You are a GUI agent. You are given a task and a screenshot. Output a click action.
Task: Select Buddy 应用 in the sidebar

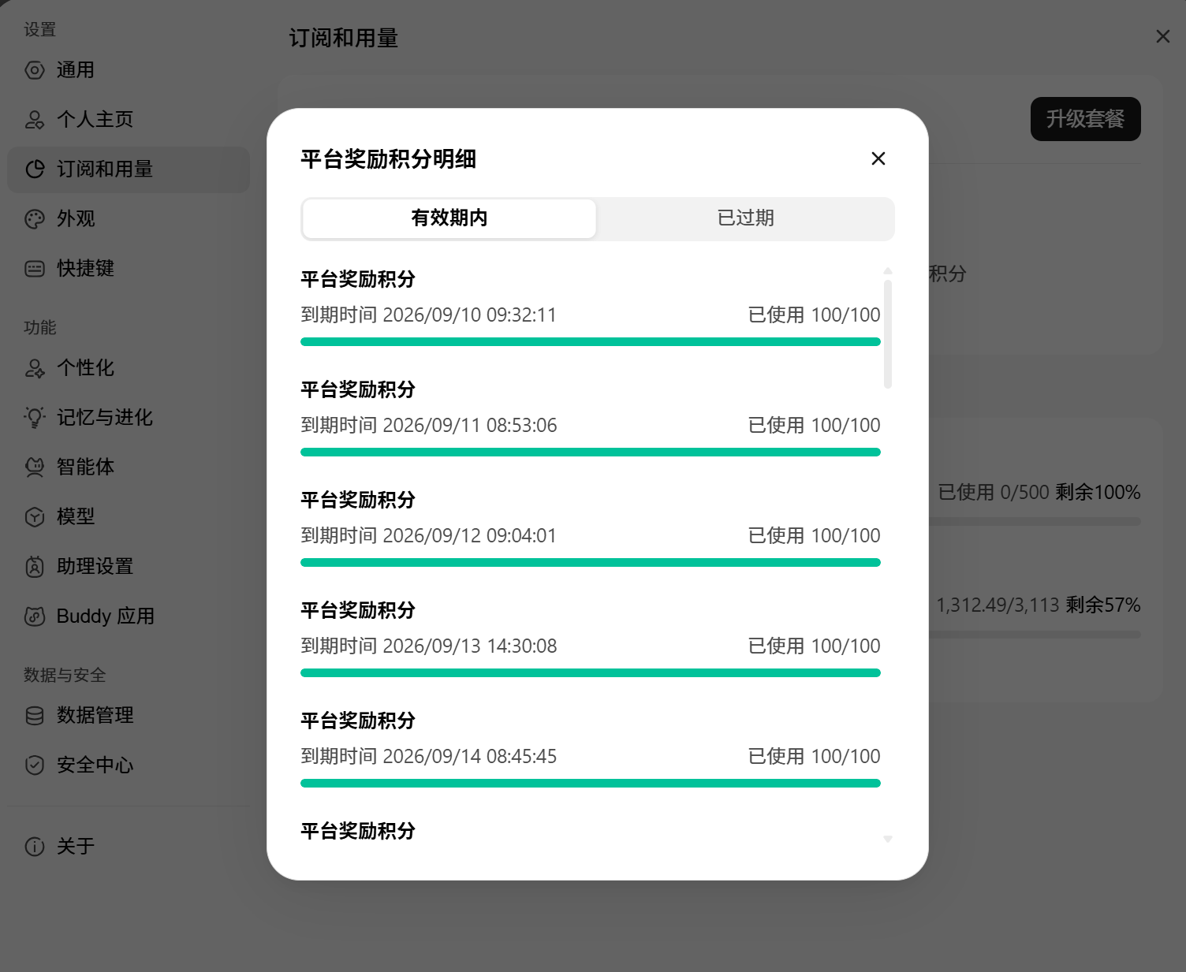point(129,616)
